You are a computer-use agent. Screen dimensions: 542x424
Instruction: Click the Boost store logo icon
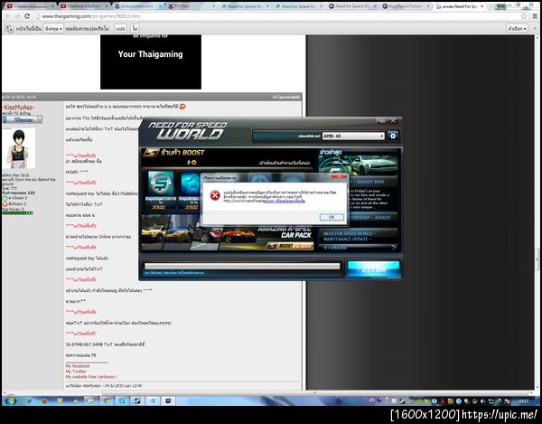click(x=151, y=153)
